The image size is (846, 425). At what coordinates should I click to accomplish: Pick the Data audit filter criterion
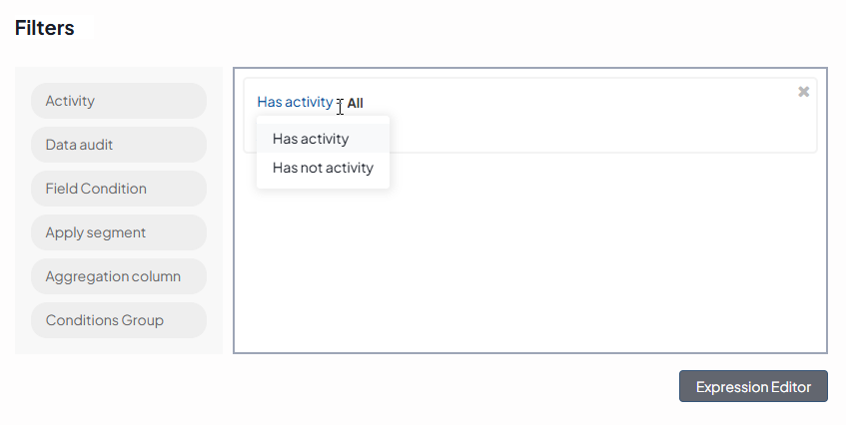[119, 145]
